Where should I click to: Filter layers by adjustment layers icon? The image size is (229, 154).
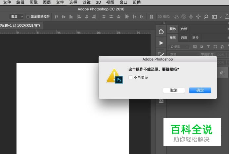coord(202,47)
